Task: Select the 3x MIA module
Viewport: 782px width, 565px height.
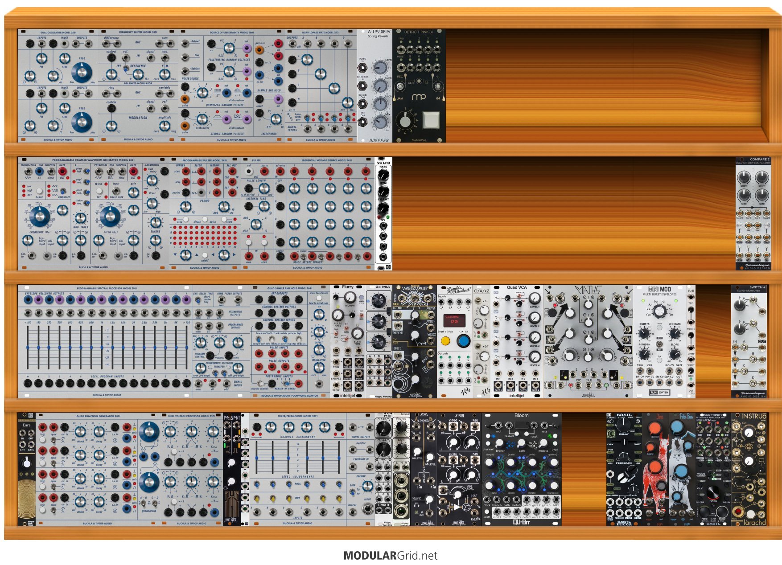Action: 379,341
